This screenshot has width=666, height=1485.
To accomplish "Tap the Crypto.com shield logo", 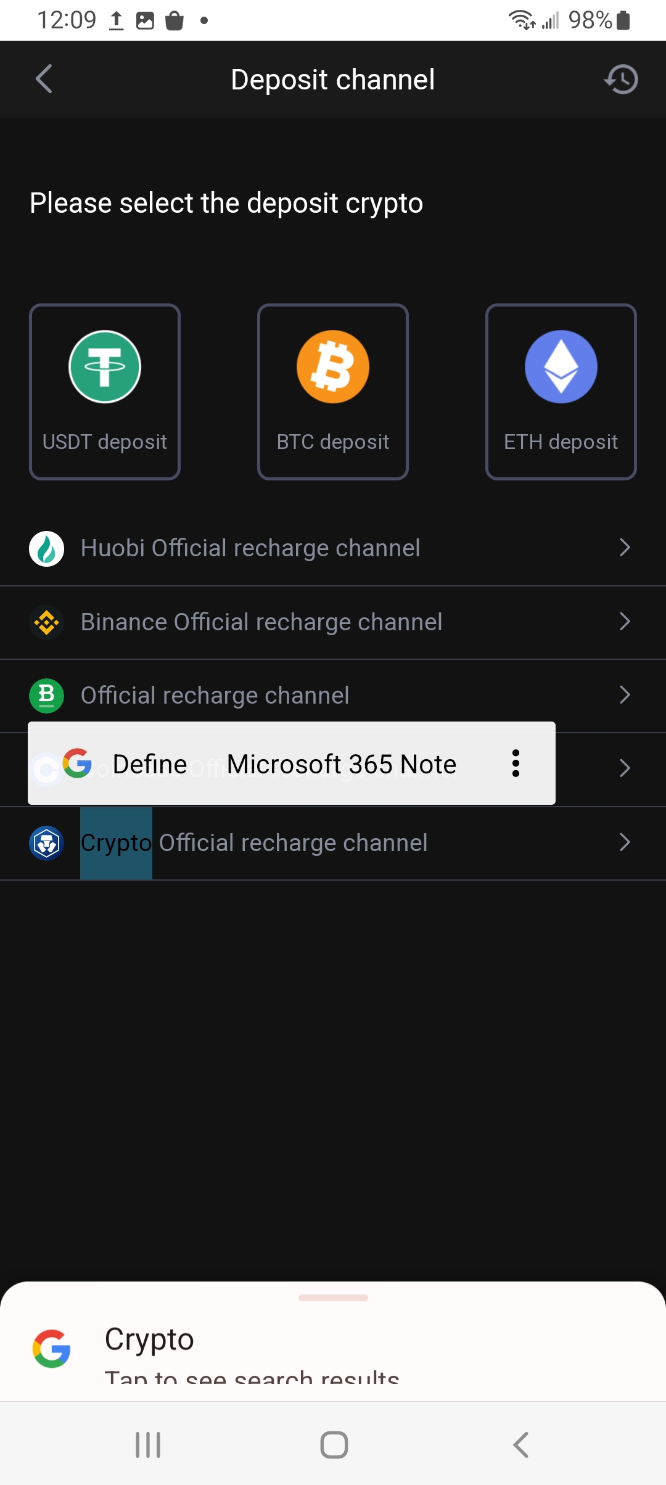I will 47,843.
